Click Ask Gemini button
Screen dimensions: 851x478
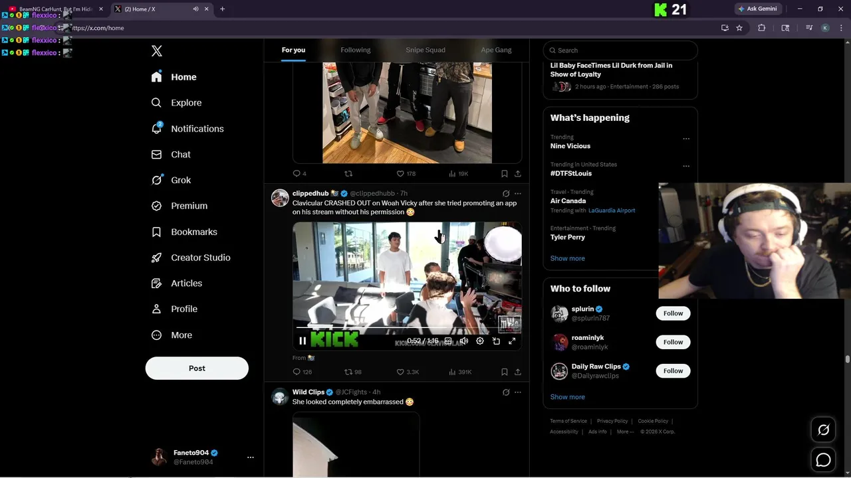(x=757, y=9)
